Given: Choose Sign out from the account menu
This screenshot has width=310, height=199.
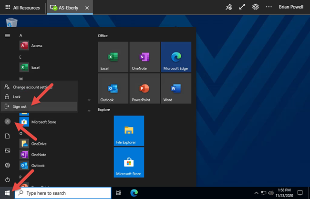Looking at the screenshot, I should click(39, 106).
